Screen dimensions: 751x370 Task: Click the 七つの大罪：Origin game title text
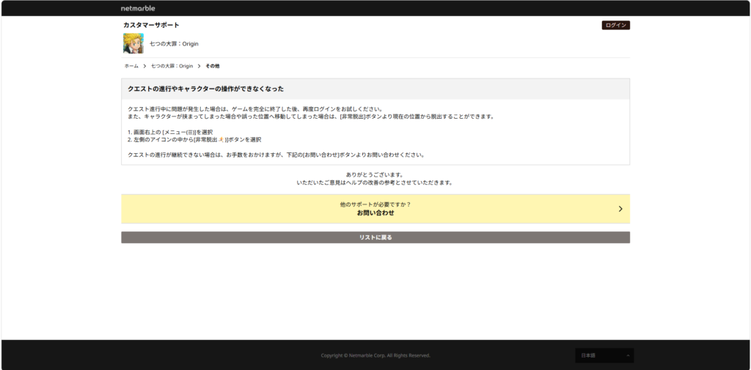(x=174, y=44)
